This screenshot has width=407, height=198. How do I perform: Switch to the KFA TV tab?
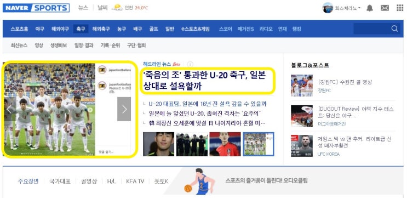point(135,181)
